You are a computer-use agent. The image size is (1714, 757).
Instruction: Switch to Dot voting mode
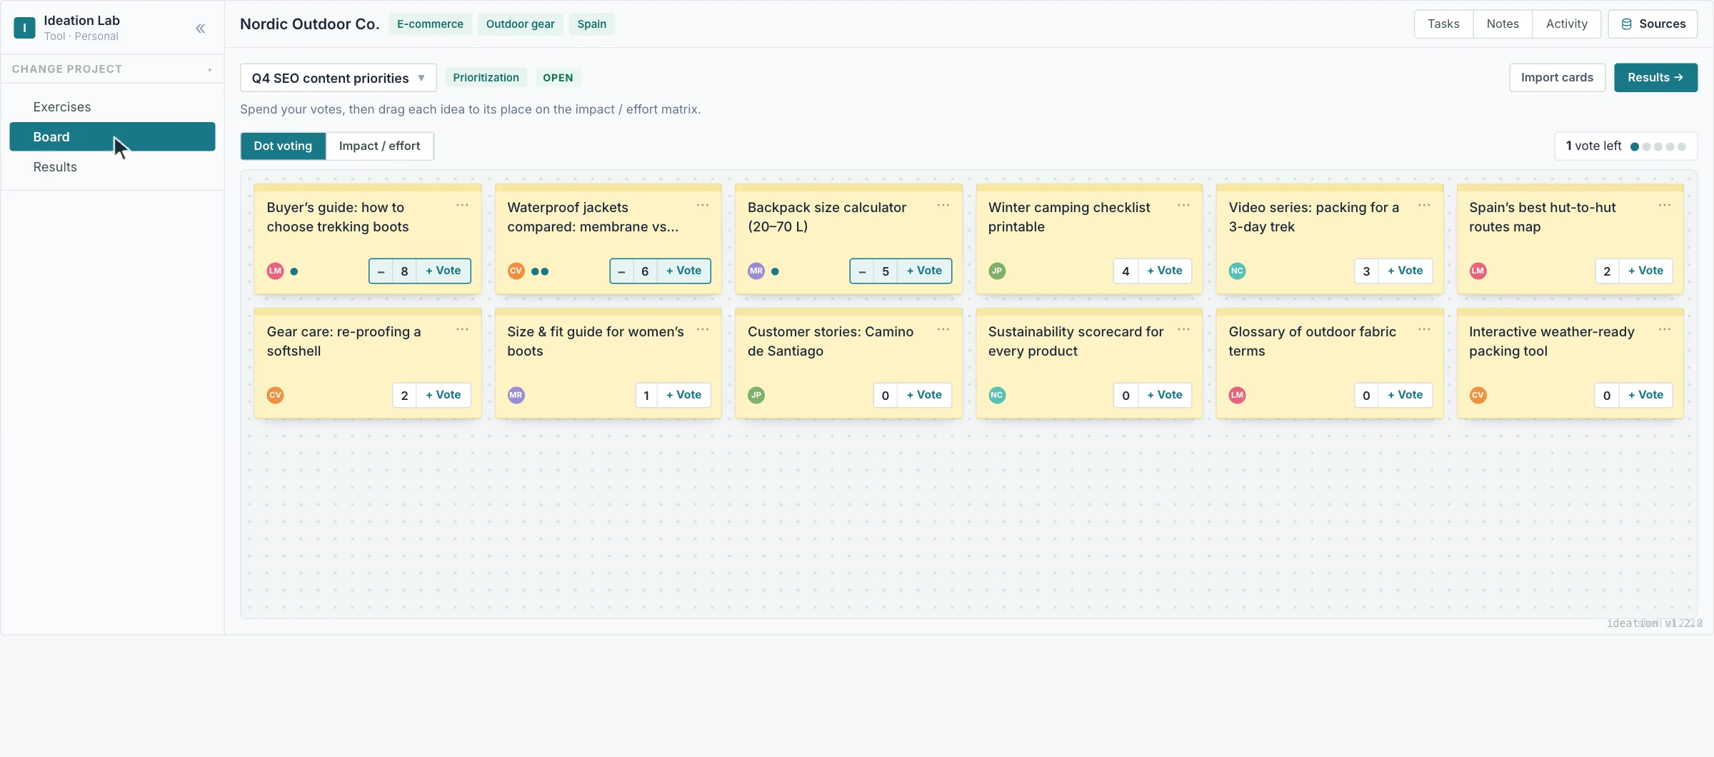click(283, 146)
